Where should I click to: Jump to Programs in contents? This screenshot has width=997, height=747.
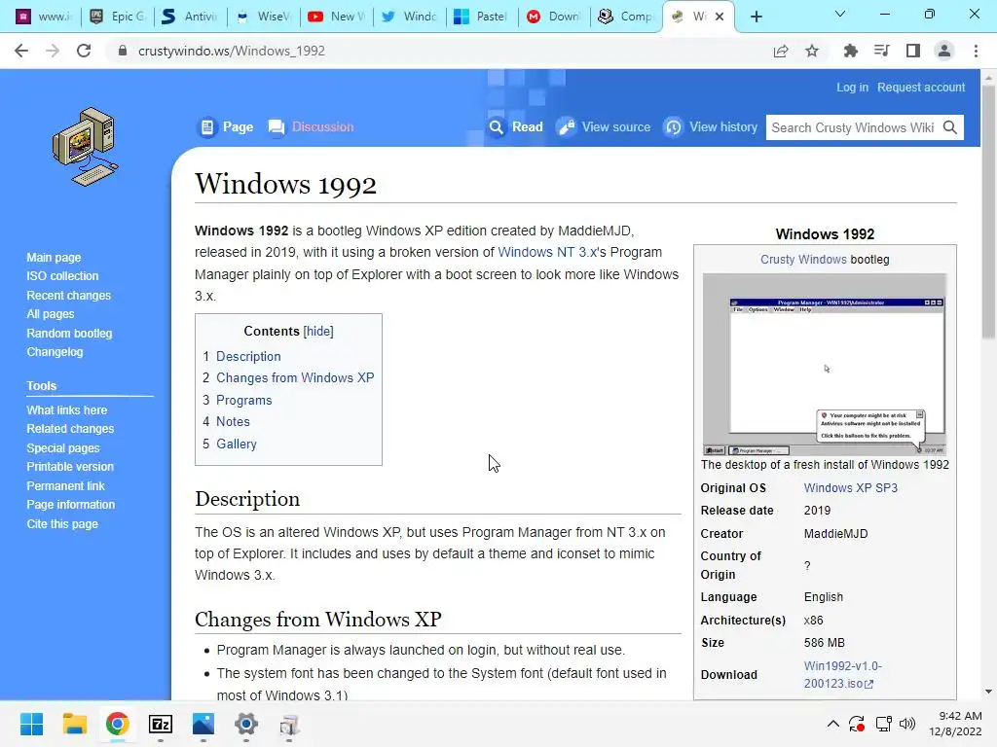coord(244,400)
